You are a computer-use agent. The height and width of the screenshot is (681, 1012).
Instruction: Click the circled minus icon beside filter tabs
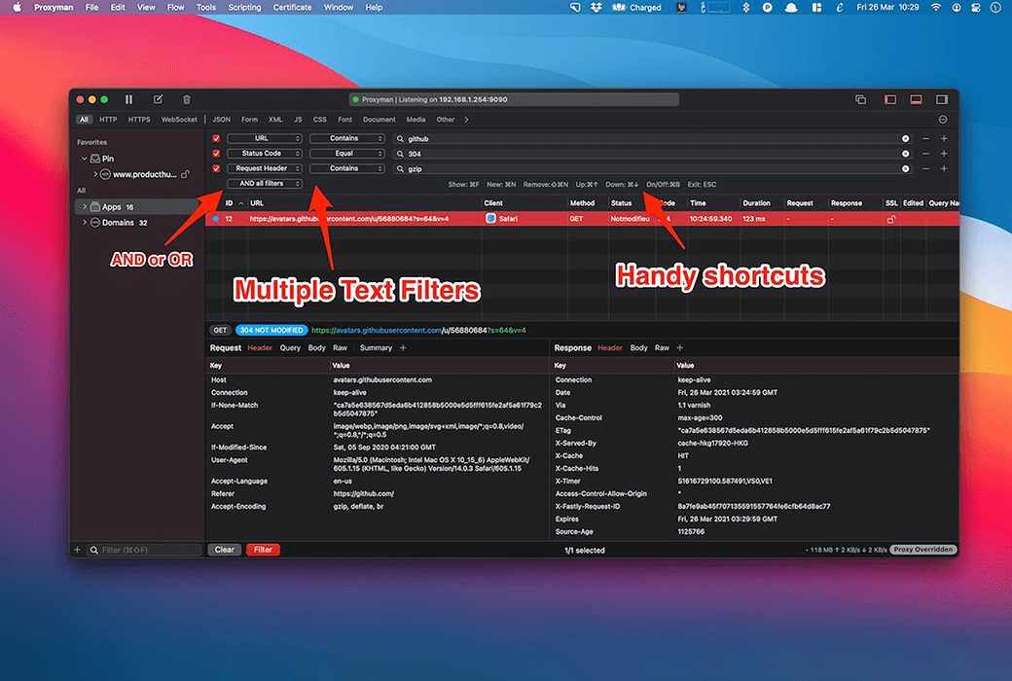point(943,120)
